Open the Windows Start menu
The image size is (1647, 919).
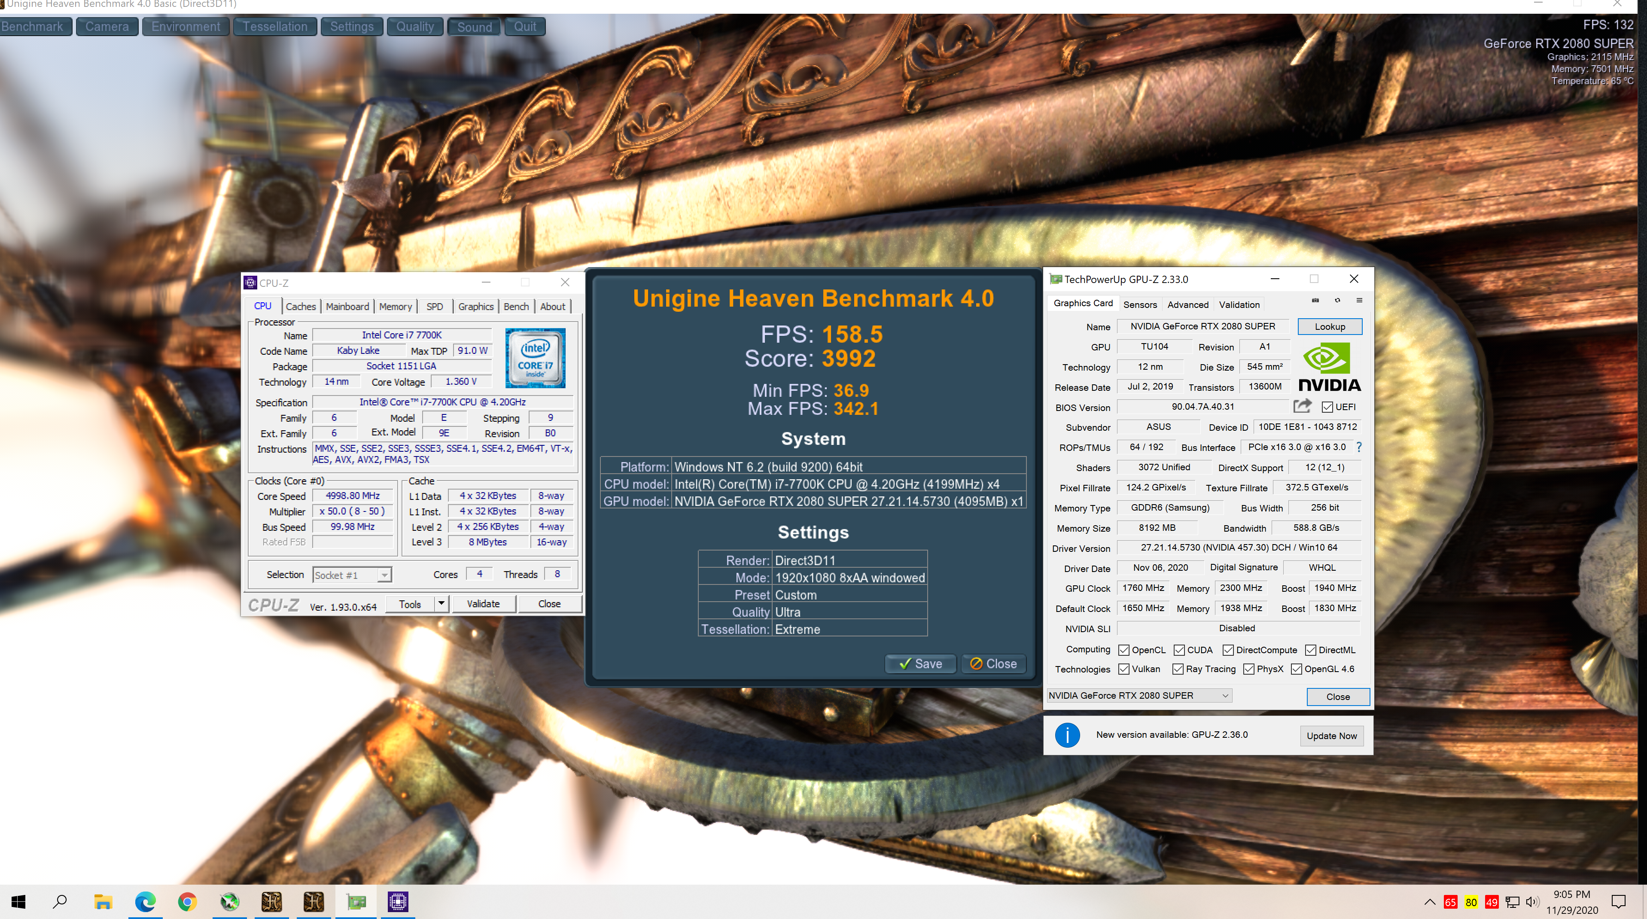tap(18, 902)
